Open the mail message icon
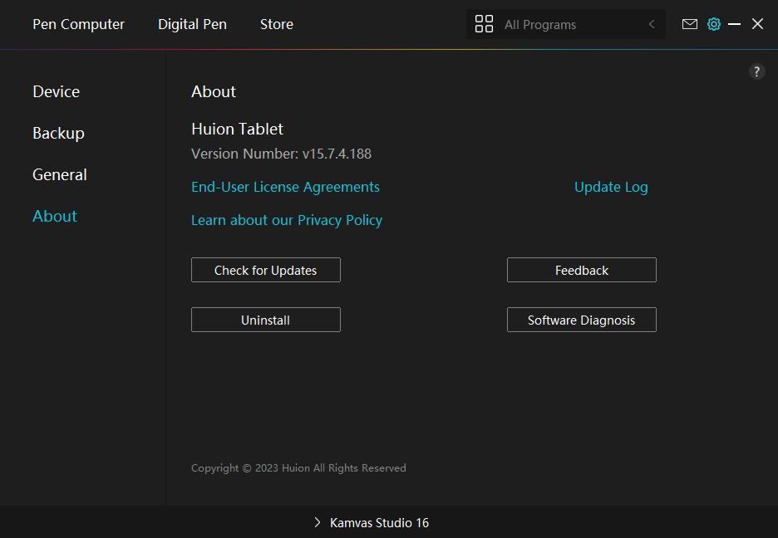This screenshot has width=778, height=538. pos(690,24)
